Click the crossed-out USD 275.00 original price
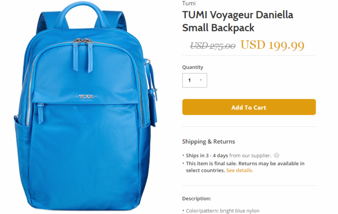Viewport: 338px width, 214px height. 212,46
